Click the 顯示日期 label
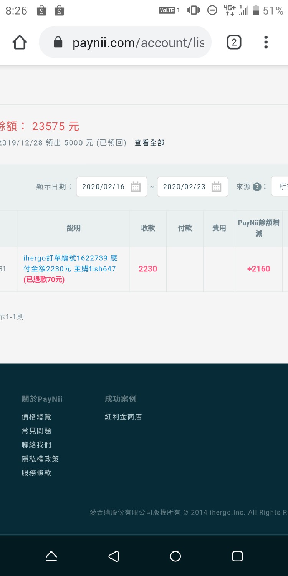 [54, 187]
